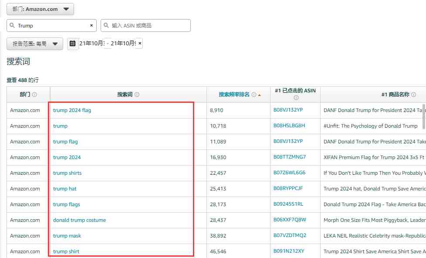Select the rank value 38,892
This screenshot has width=426, height=258.
tap(218, 236)
